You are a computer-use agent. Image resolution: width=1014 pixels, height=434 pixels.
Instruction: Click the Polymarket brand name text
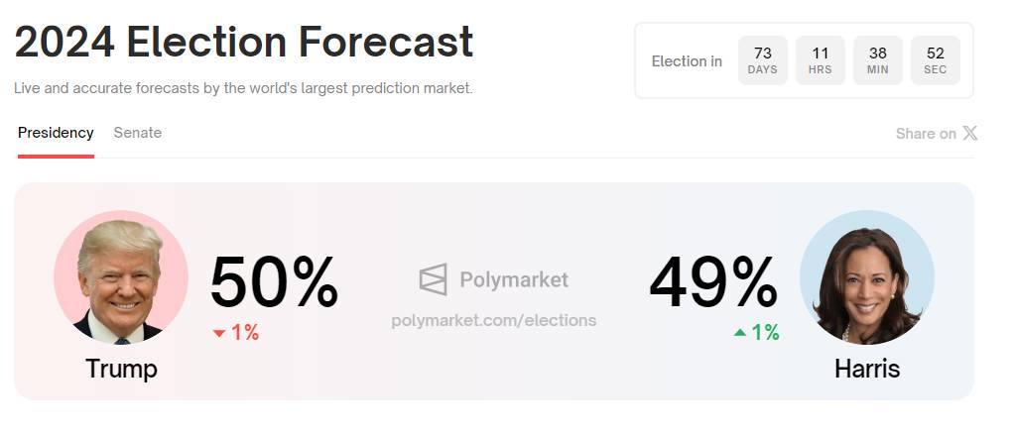tap(514, 279)
